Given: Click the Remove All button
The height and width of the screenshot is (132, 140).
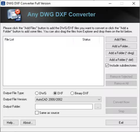Looking at the screenshot, I should [x=121, y=83].
